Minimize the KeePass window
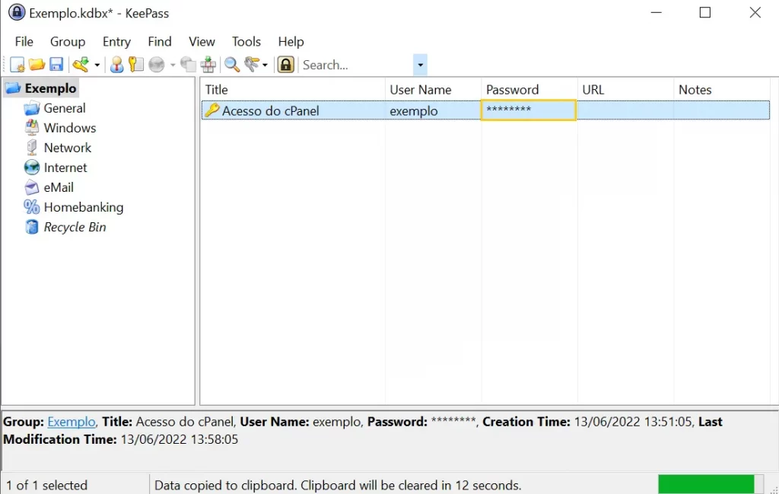 [657, 12]
